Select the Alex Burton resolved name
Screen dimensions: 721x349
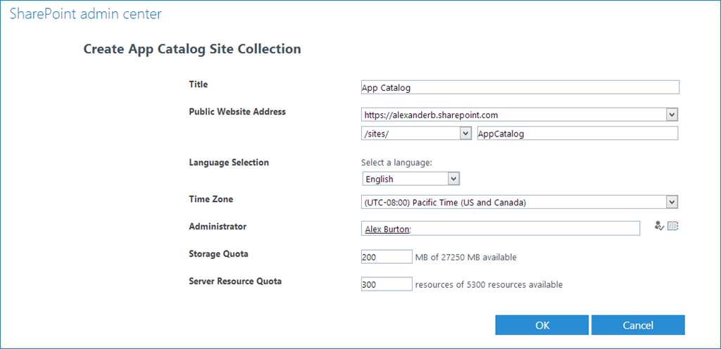click(387, 228)
